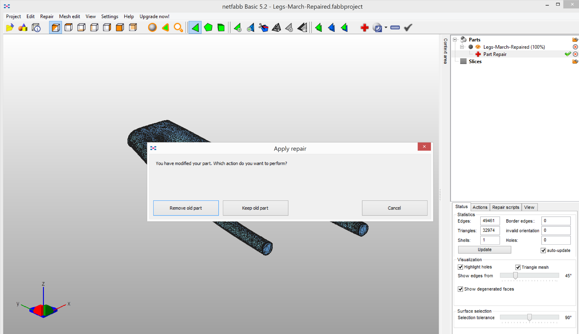Click red remove icon on Part Repair row

575,54
